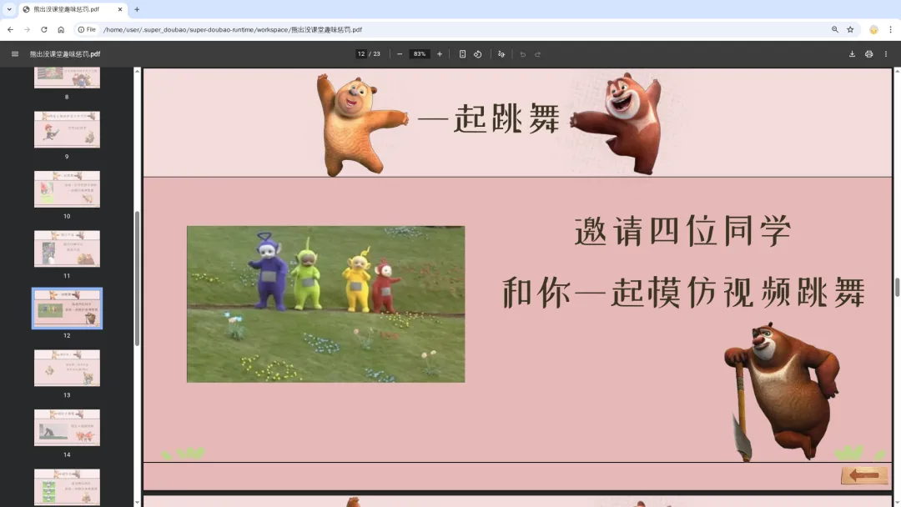Close the PDF browser tab
Image resolution: width=901 pixels, height=507 pixels.
pos(119,9)
